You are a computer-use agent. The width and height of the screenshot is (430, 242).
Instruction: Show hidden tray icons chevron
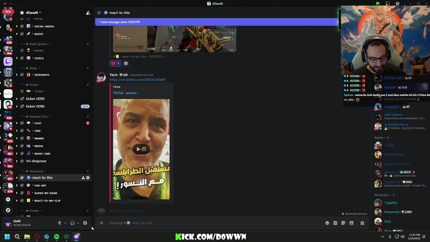(382, 237)
